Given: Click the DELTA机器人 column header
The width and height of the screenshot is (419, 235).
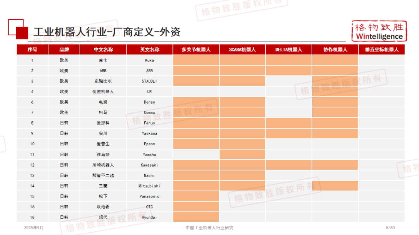Looking at the screenshot, I should tap(289, 49).
